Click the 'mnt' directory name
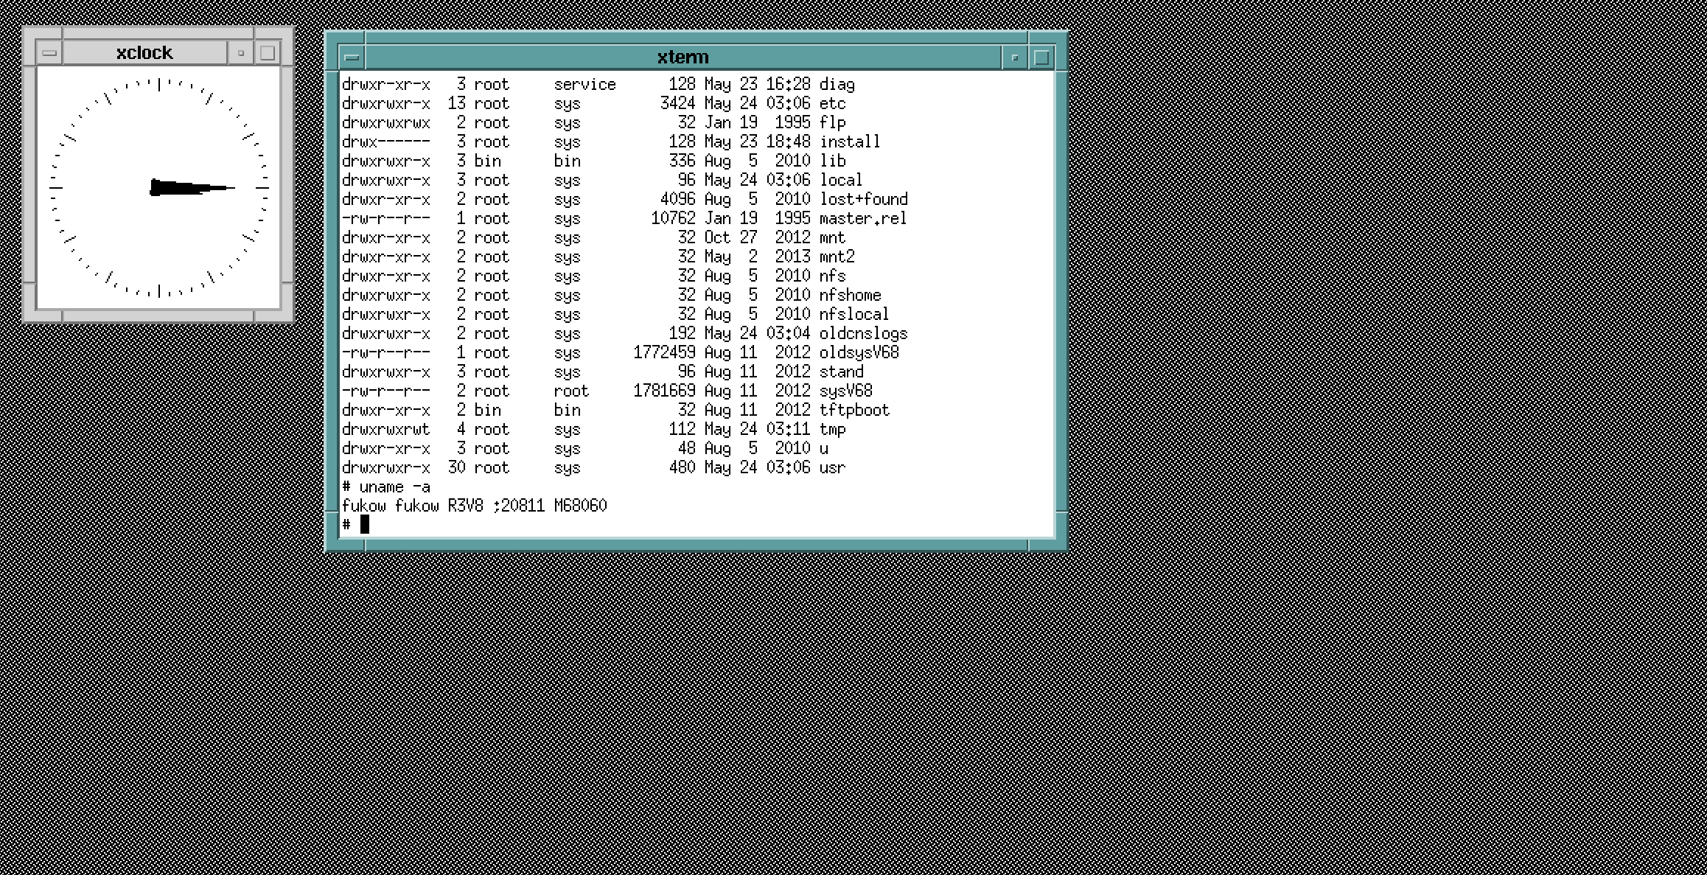 pos(833,237)
